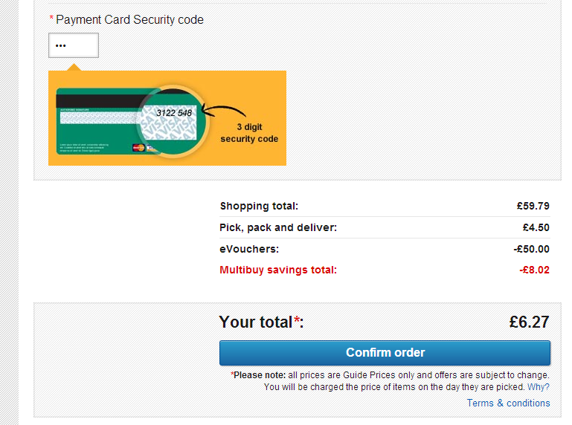Viewport: 572px width, 425px height.
Task: Click the Pick, pack and deliver label
Action: click(278, 227)
